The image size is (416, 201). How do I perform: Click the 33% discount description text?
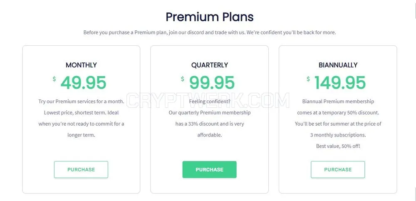[210, 124]
